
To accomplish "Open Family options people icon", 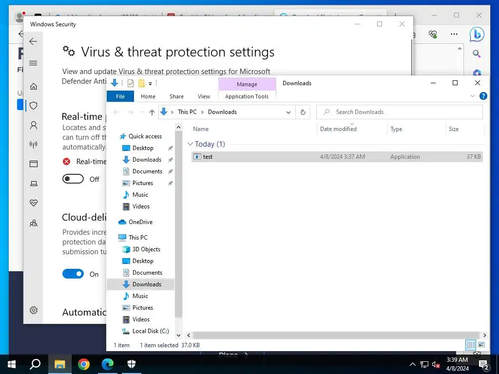I will (x=34, y=223).
